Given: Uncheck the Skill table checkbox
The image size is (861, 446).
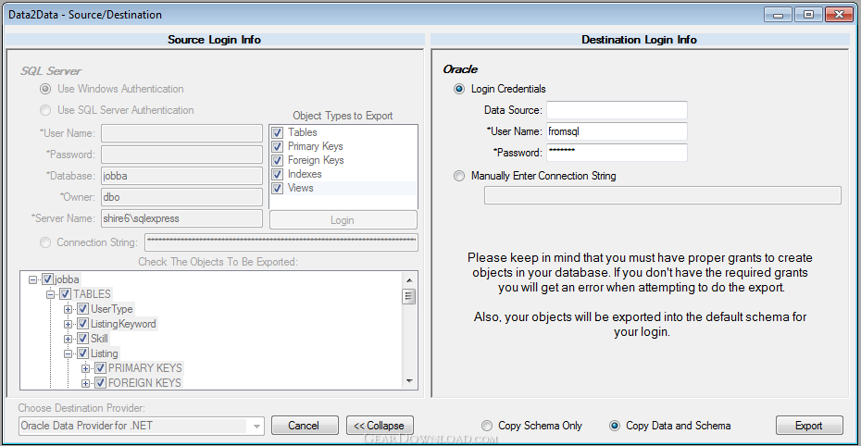Looking at the screenshot, I should point(83,339).
